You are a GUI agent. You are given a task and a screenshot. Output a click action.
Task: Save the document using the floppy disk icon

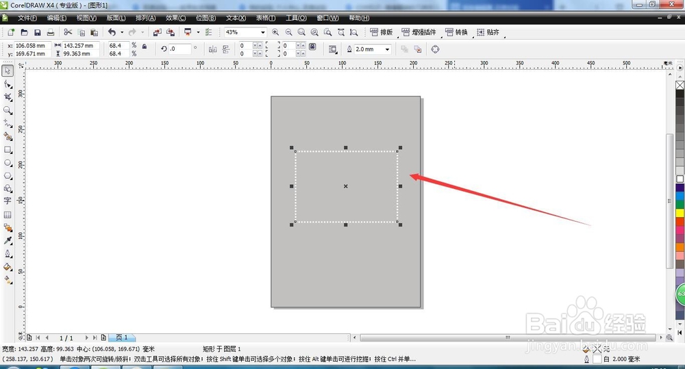pos(38,32)
